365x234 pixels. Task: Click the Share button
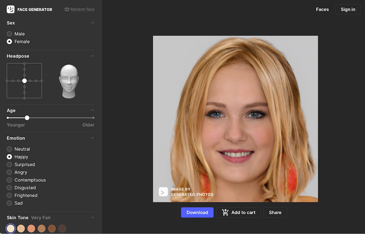coord(275,213)
